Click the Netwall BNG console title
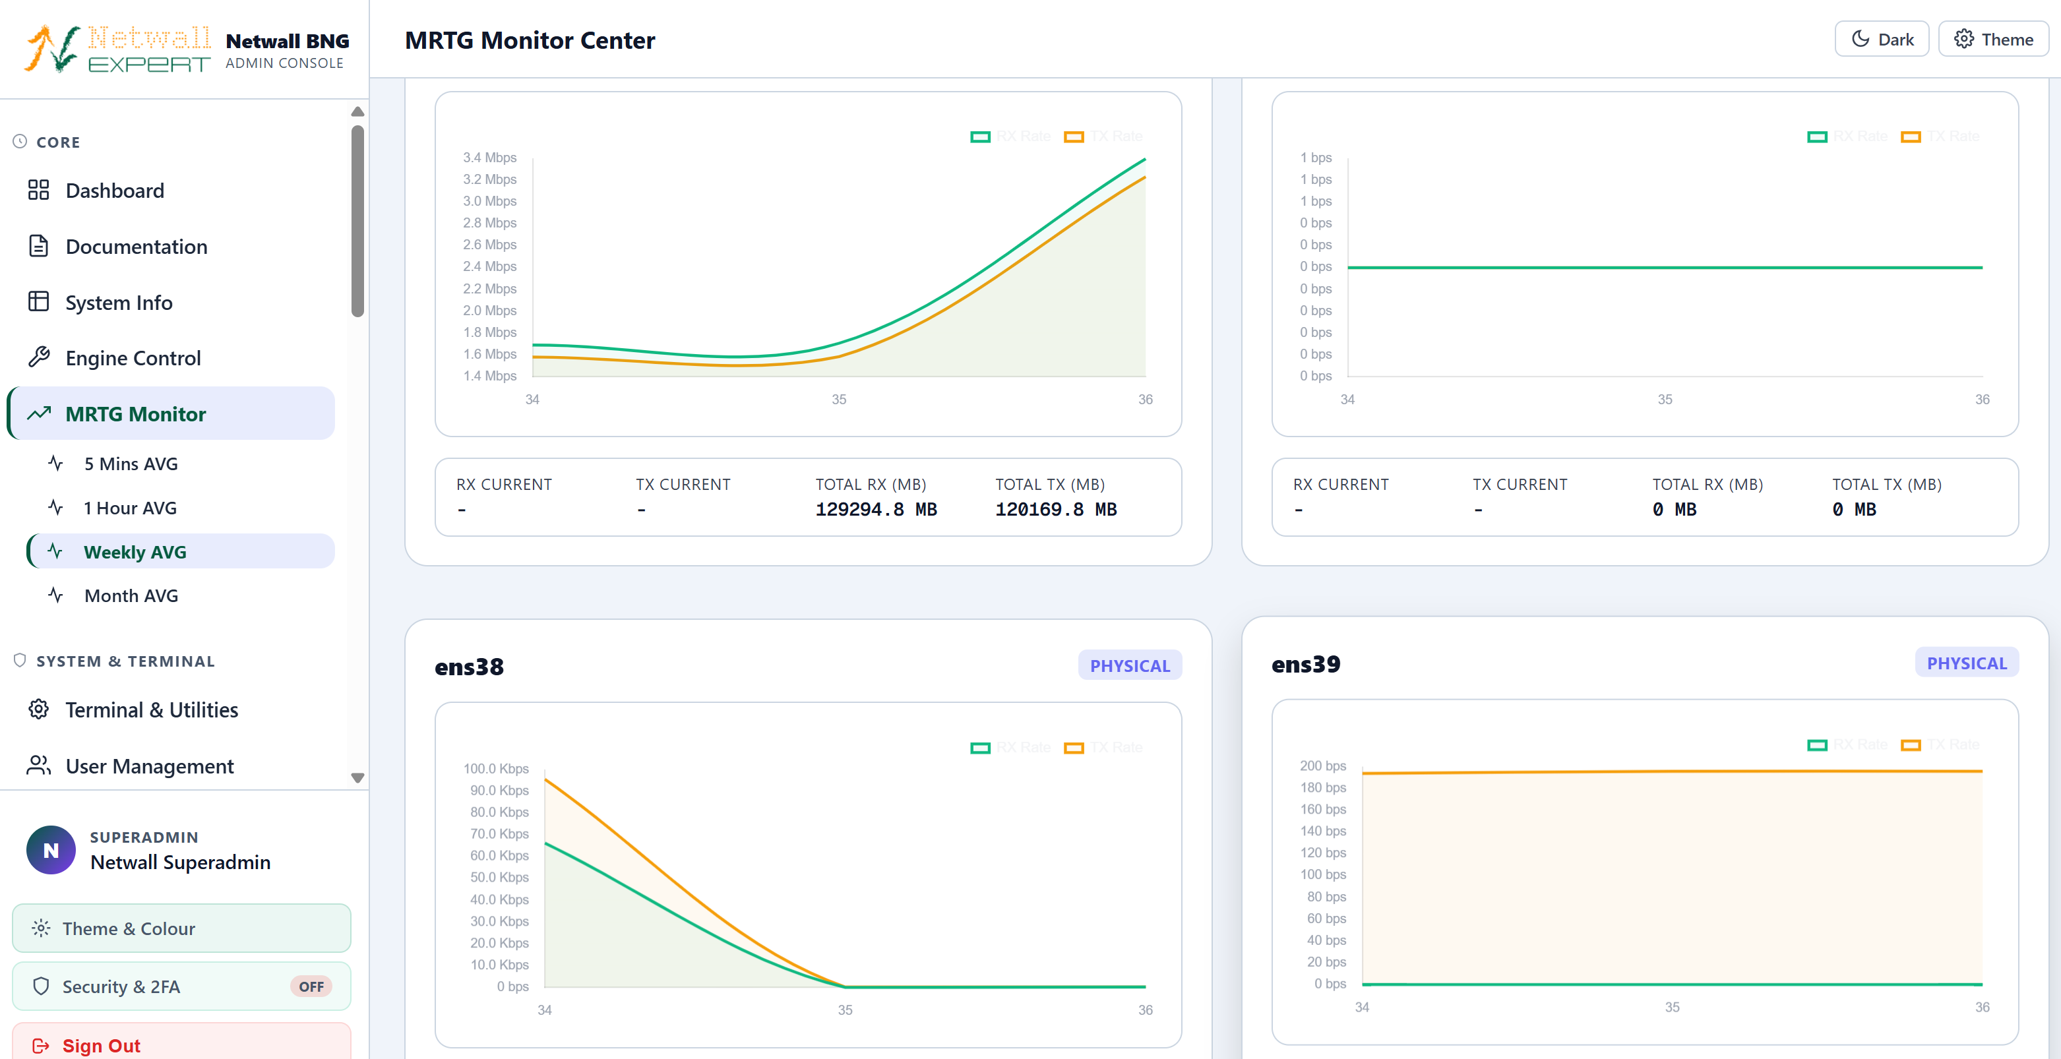The height and width of the screenshot is (1059, 2061). click(x=288, y=41)
